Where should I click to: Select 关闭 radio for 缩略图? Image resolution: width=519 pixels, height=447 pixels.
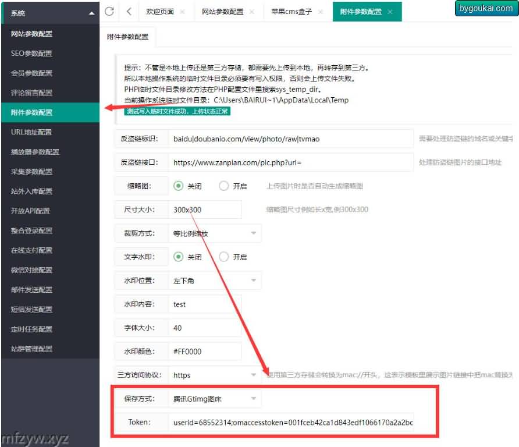pyautogui.click(x=179, y=186)
